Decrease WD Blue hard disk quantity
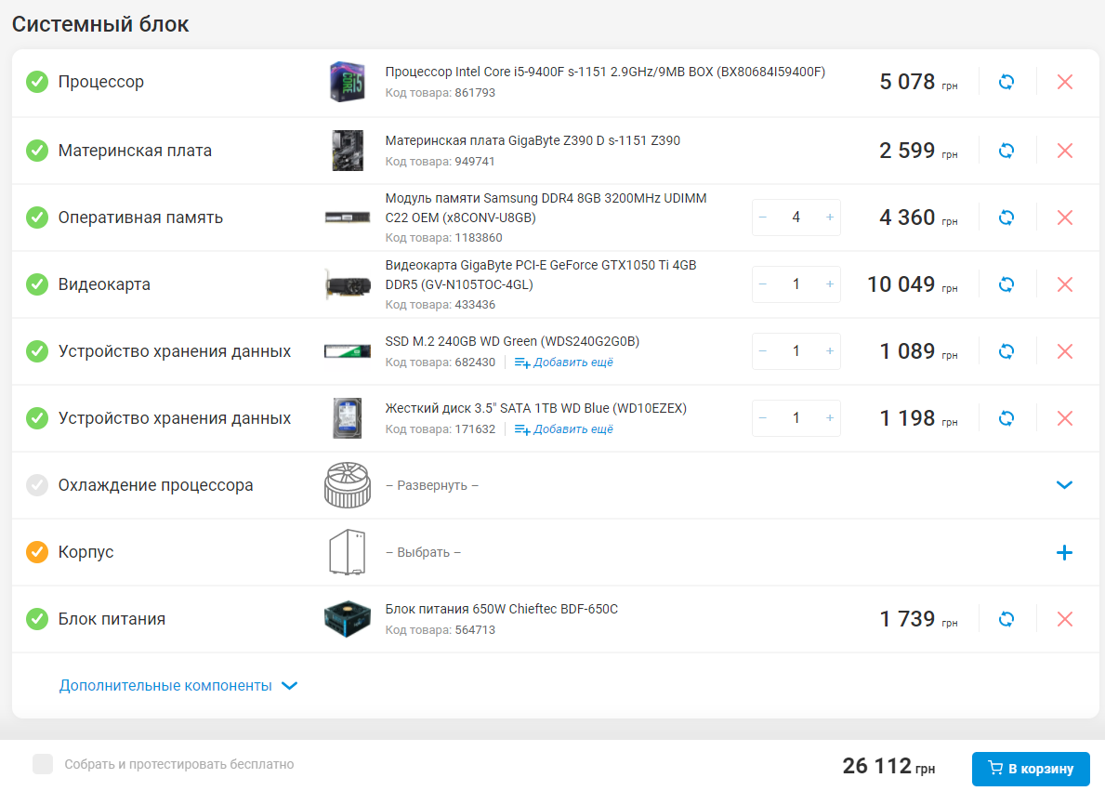The image size is (1105, 791). tap(762, 418)
